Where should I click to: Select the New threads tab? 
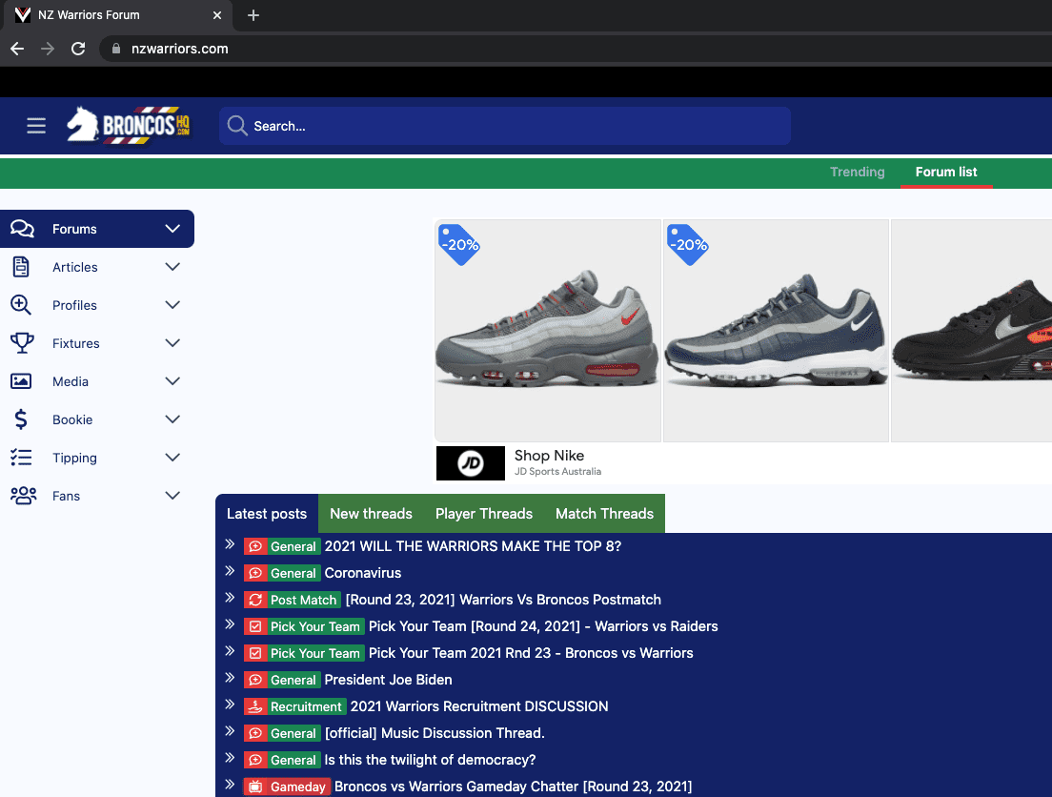(371, 514)
